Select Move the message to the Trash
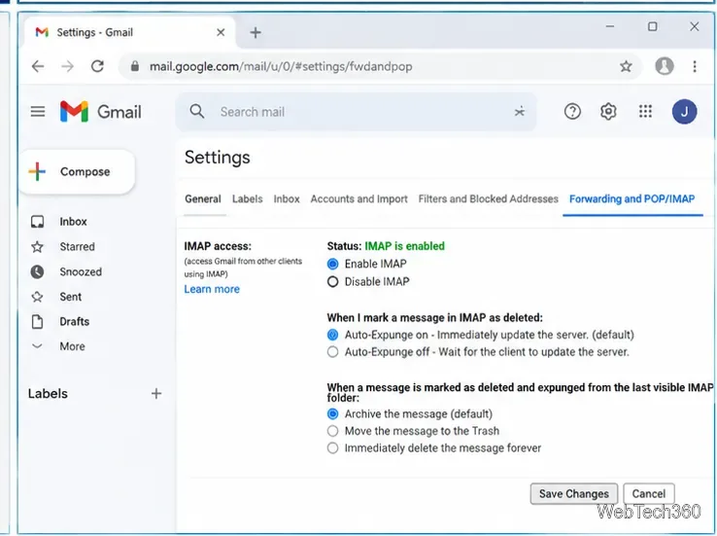This screenshot has width=717, height=536. coord(333,431)
